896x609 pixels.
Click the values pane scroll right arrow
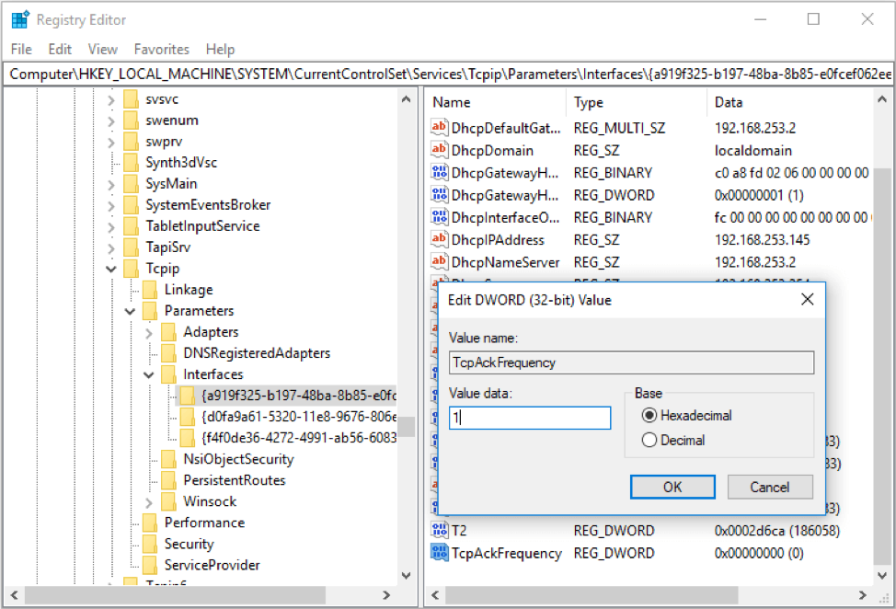point(862,594)
